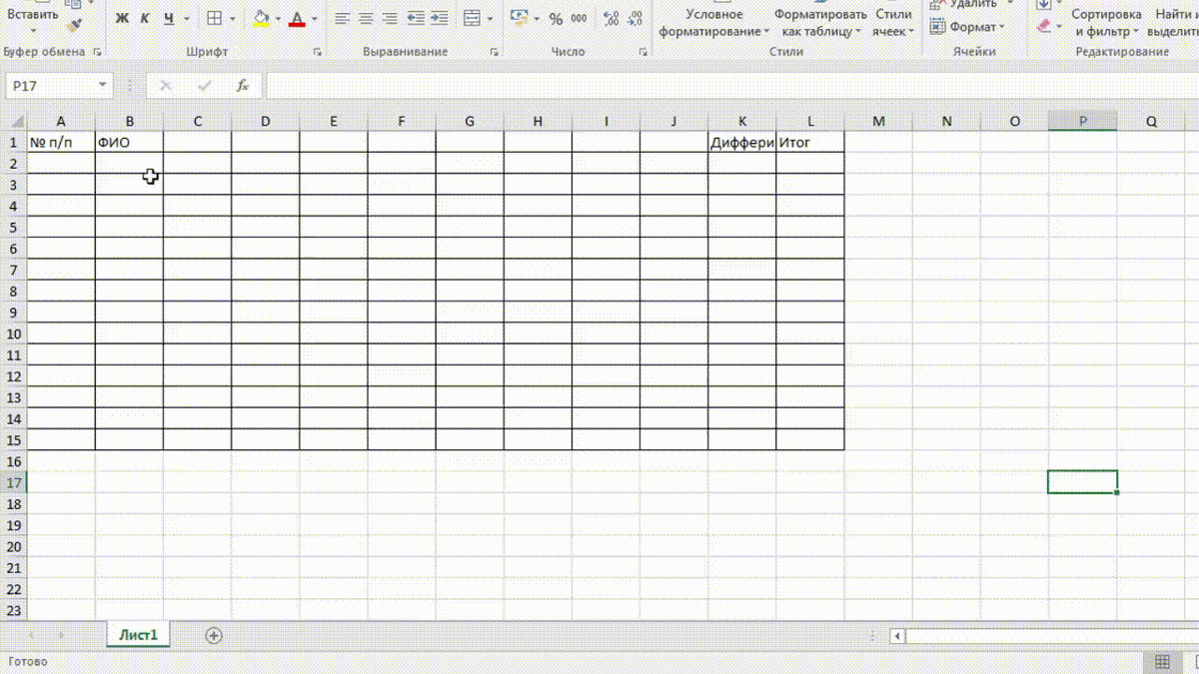This screenshot has width=1199, height=674.
Task: Click the Найти и выделить button
Action: [x=1175, y=23]
